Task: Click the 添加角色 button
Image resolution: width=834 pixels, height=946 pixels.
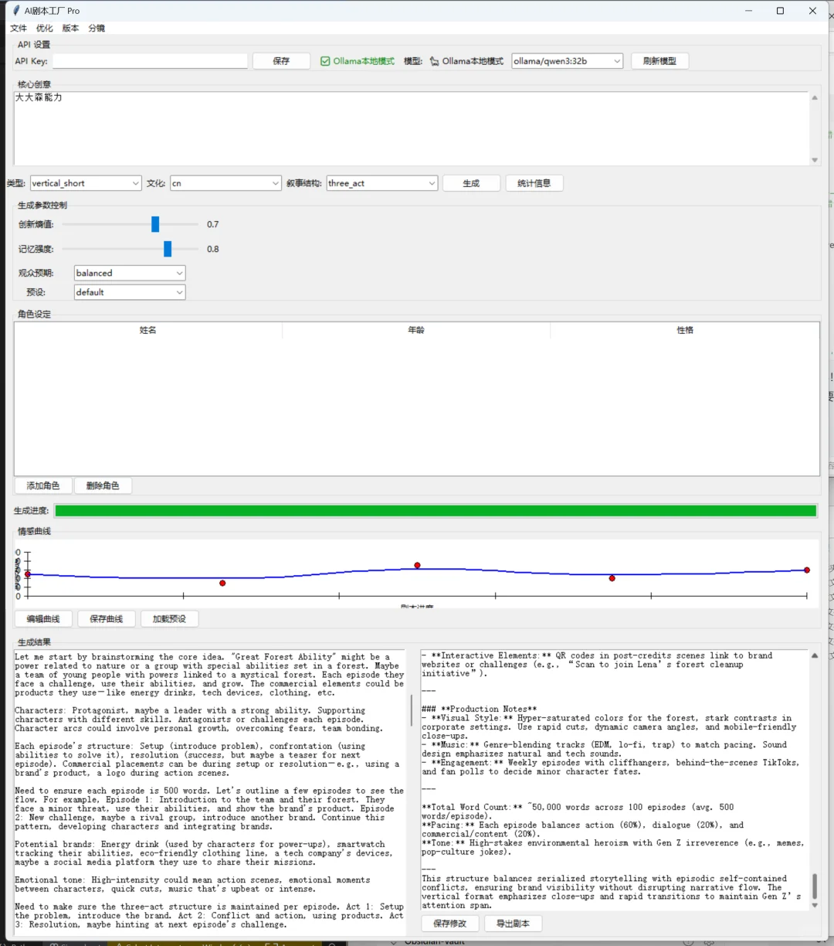Action: [x=43, y=485]
